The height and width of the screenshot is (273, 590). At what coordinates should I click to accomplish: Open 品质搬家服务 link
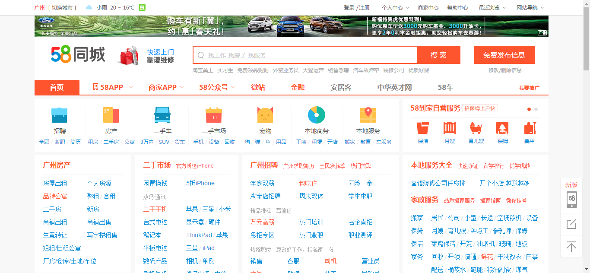tap(459, 200)
